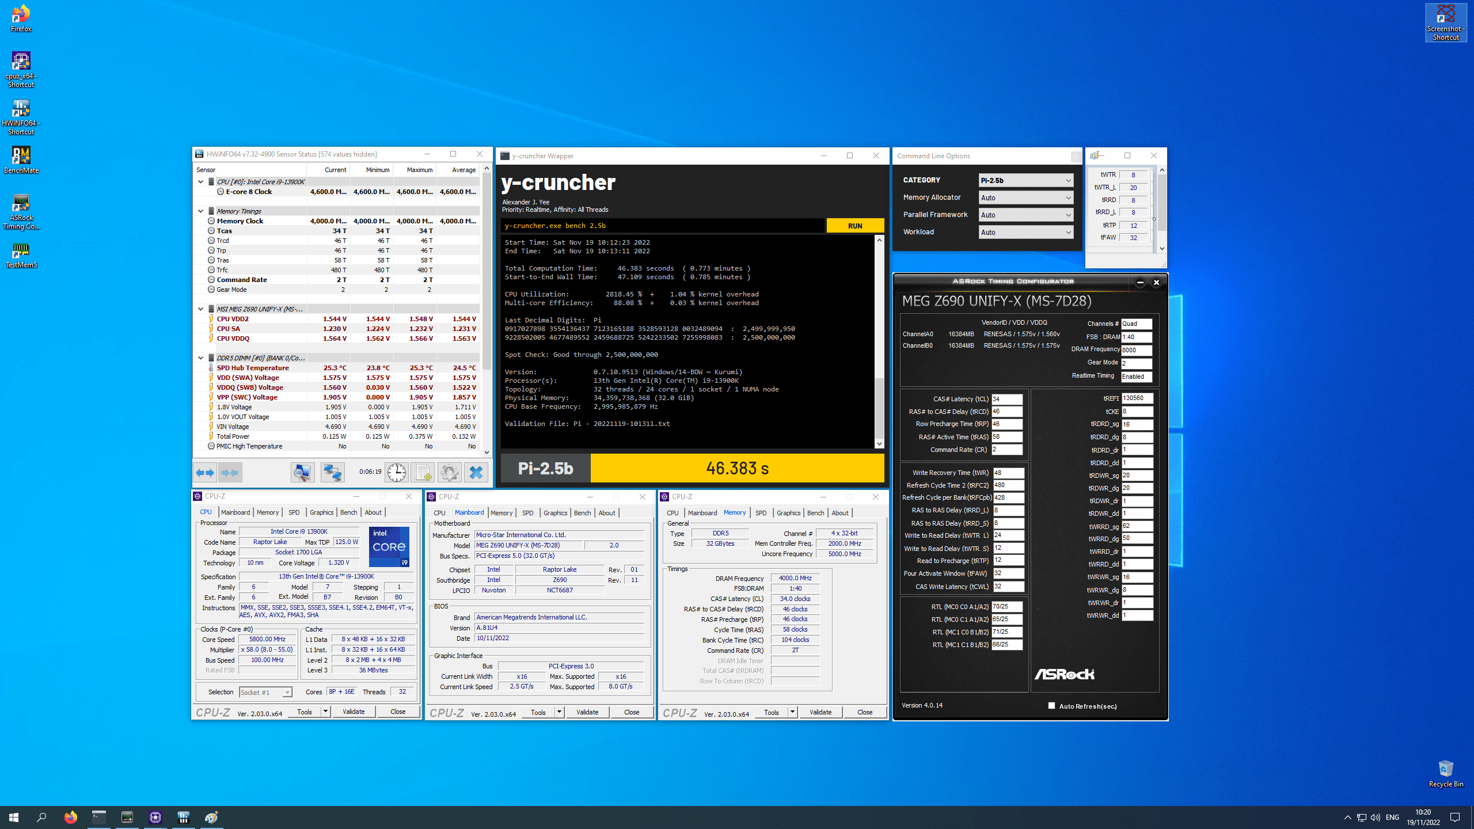This screenshot has width=1474, height=829.
Task: Open Firefox desktop shortcut
Action: 21,18
